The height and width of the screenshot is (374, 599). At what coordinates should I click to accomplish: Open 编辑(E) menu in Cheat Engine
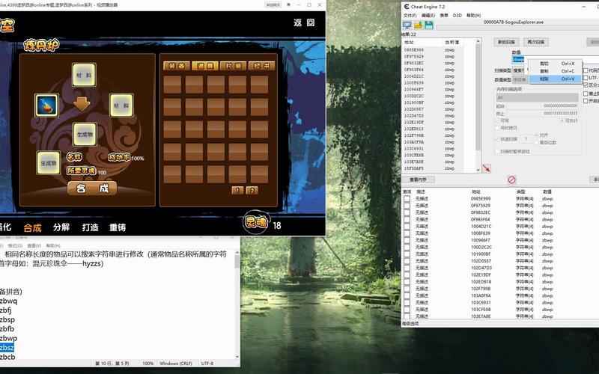point(428,15)
